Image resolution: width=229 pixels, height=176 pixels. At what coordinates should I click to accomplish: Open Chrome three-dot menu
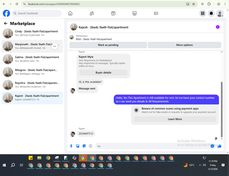[x=225, y=4]
